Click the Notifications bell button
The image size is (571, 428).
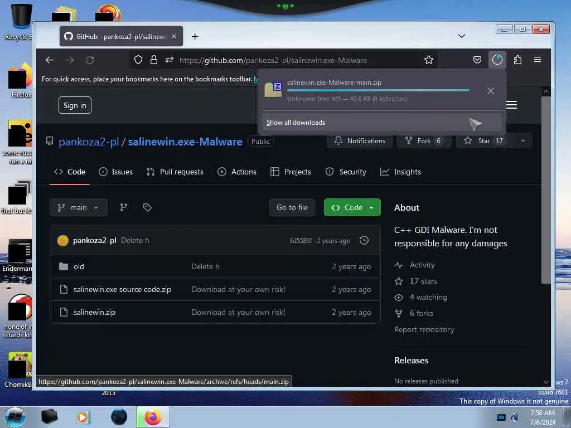pos(360,141)
